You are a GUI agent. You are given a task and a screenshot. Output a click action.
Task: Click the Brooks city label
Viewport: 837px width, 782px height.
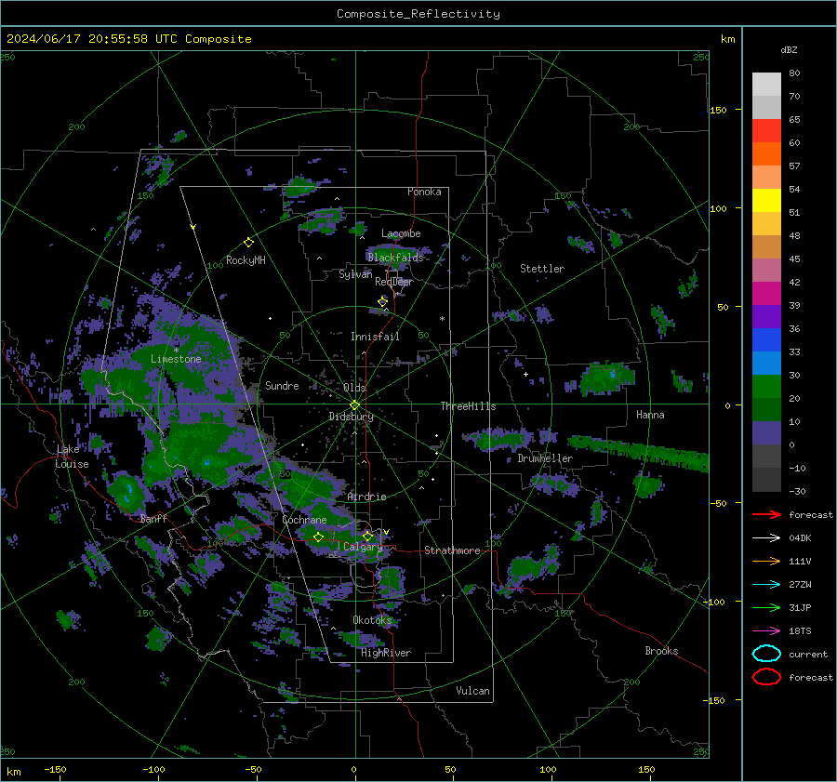coord(661,651)
